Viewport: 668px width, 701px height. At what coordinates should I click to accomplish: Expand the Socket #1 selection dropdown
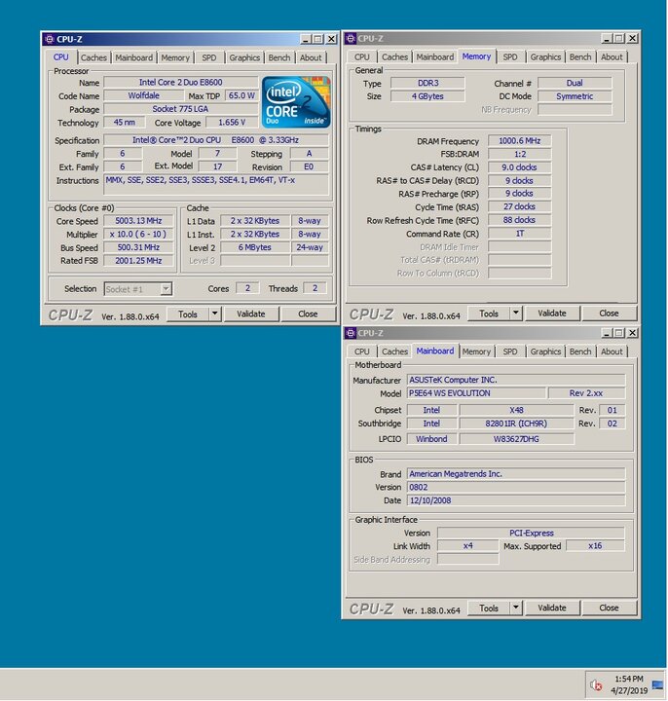coord(166,289)
